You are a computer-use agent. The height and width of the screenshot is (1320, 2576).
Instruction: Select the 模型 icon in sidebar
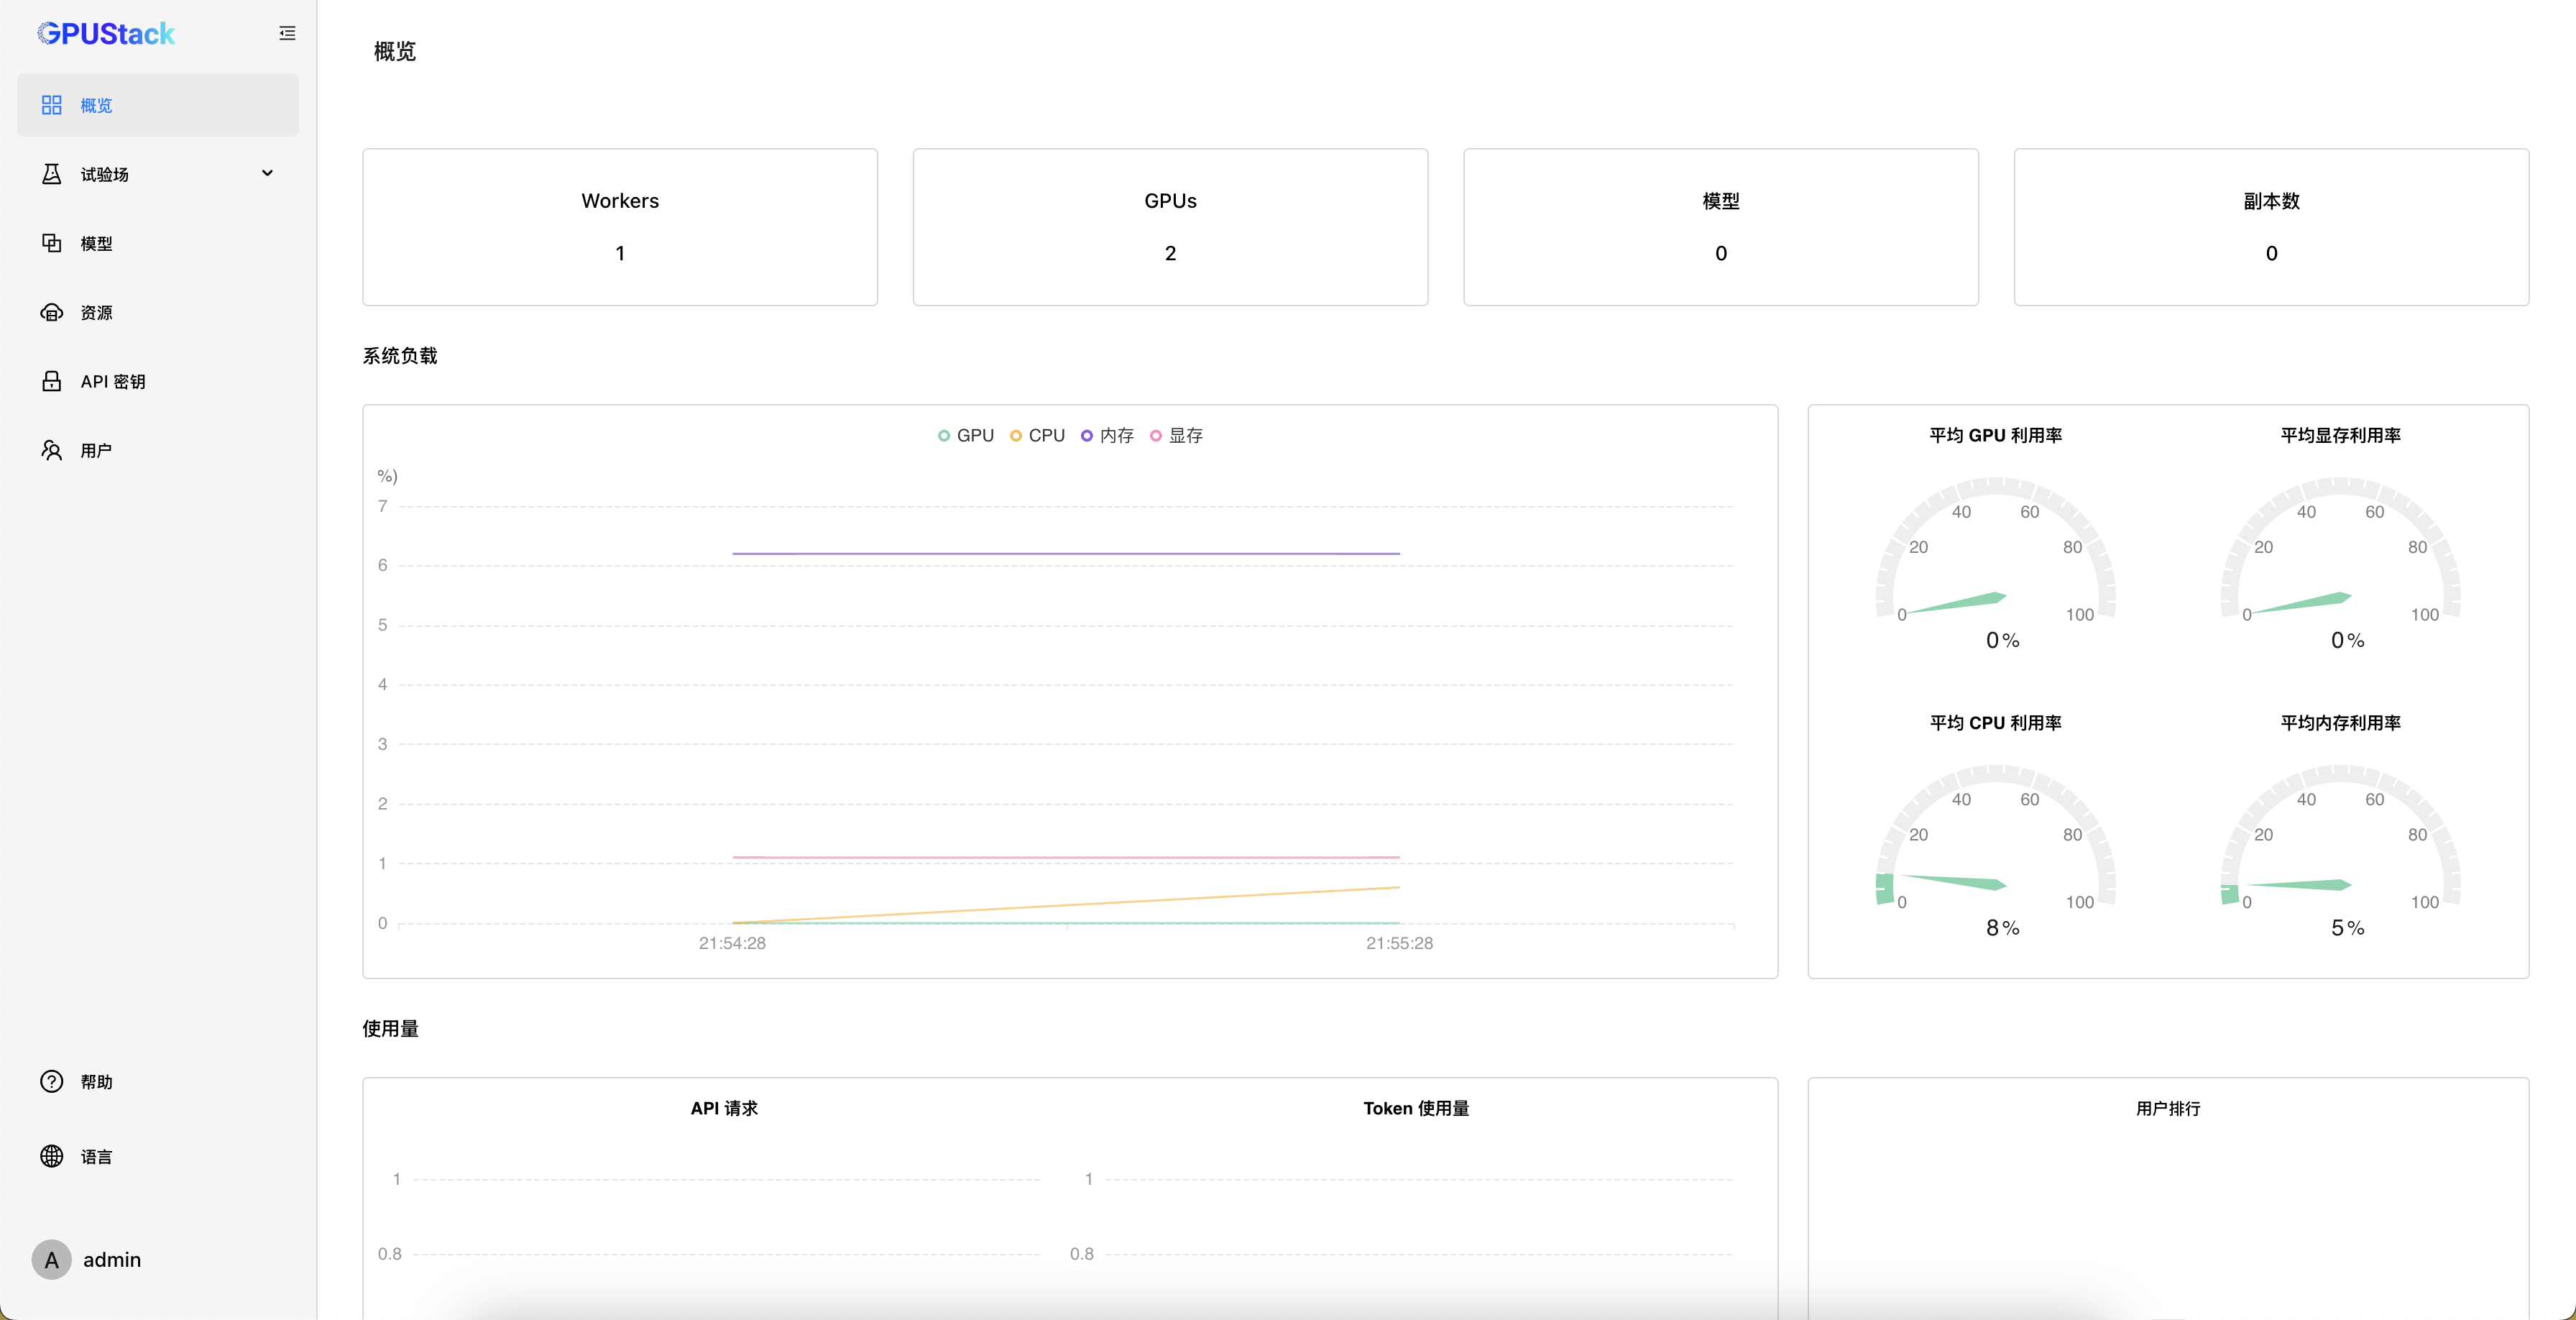(51, 243)
